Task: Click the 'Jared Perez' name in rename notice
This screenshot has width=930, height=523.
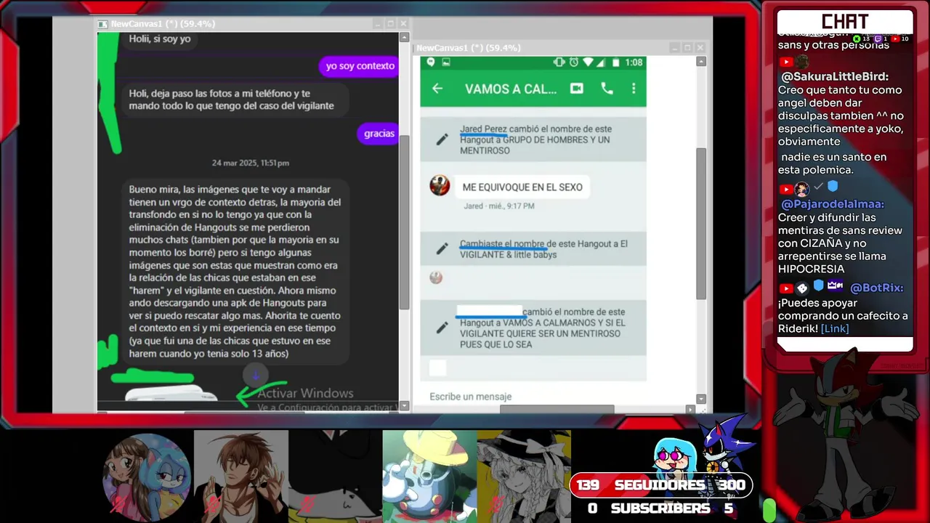Action: tap(483, 129)
